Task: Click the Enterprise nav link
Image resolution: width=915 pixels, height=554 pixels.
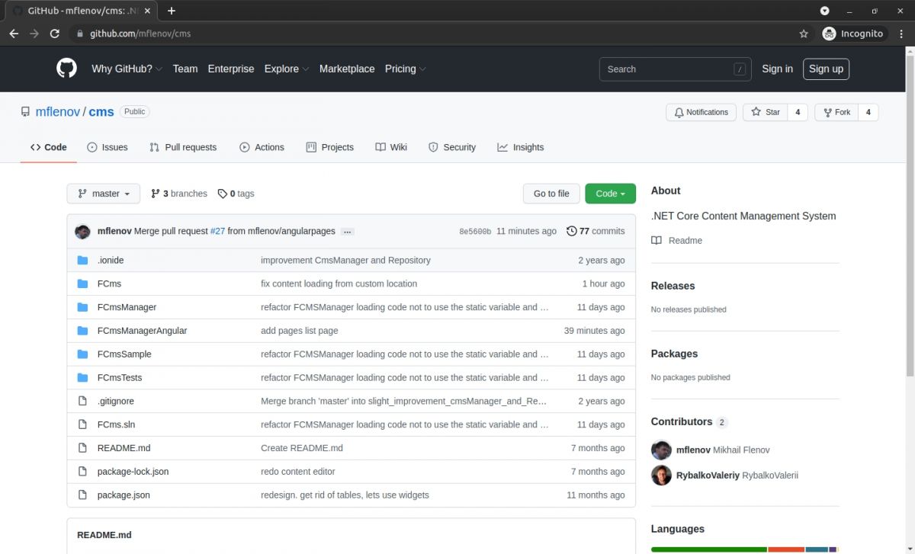Action: click(231, 69)
